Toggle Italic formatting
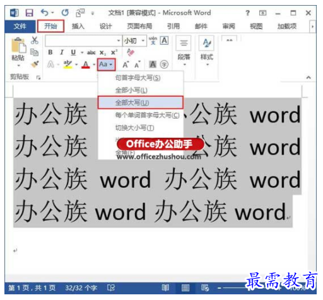Image resolution: width=323 pixels, height=300 pixels. point(62,52)
